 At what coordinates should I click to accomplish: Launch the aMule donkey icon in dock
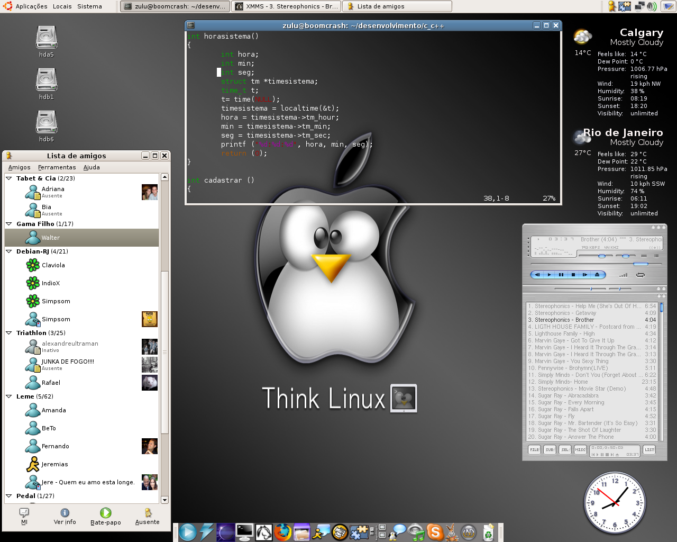453,532
